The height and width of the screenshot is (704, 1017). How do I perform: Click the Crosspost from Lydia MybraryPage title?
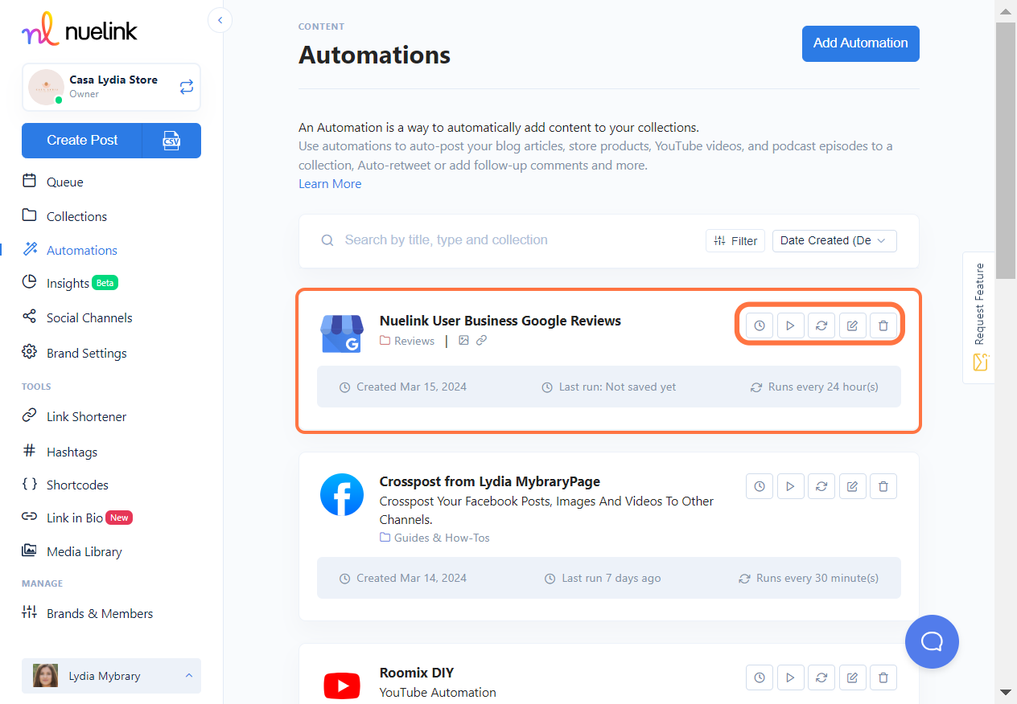click(490, 481)
